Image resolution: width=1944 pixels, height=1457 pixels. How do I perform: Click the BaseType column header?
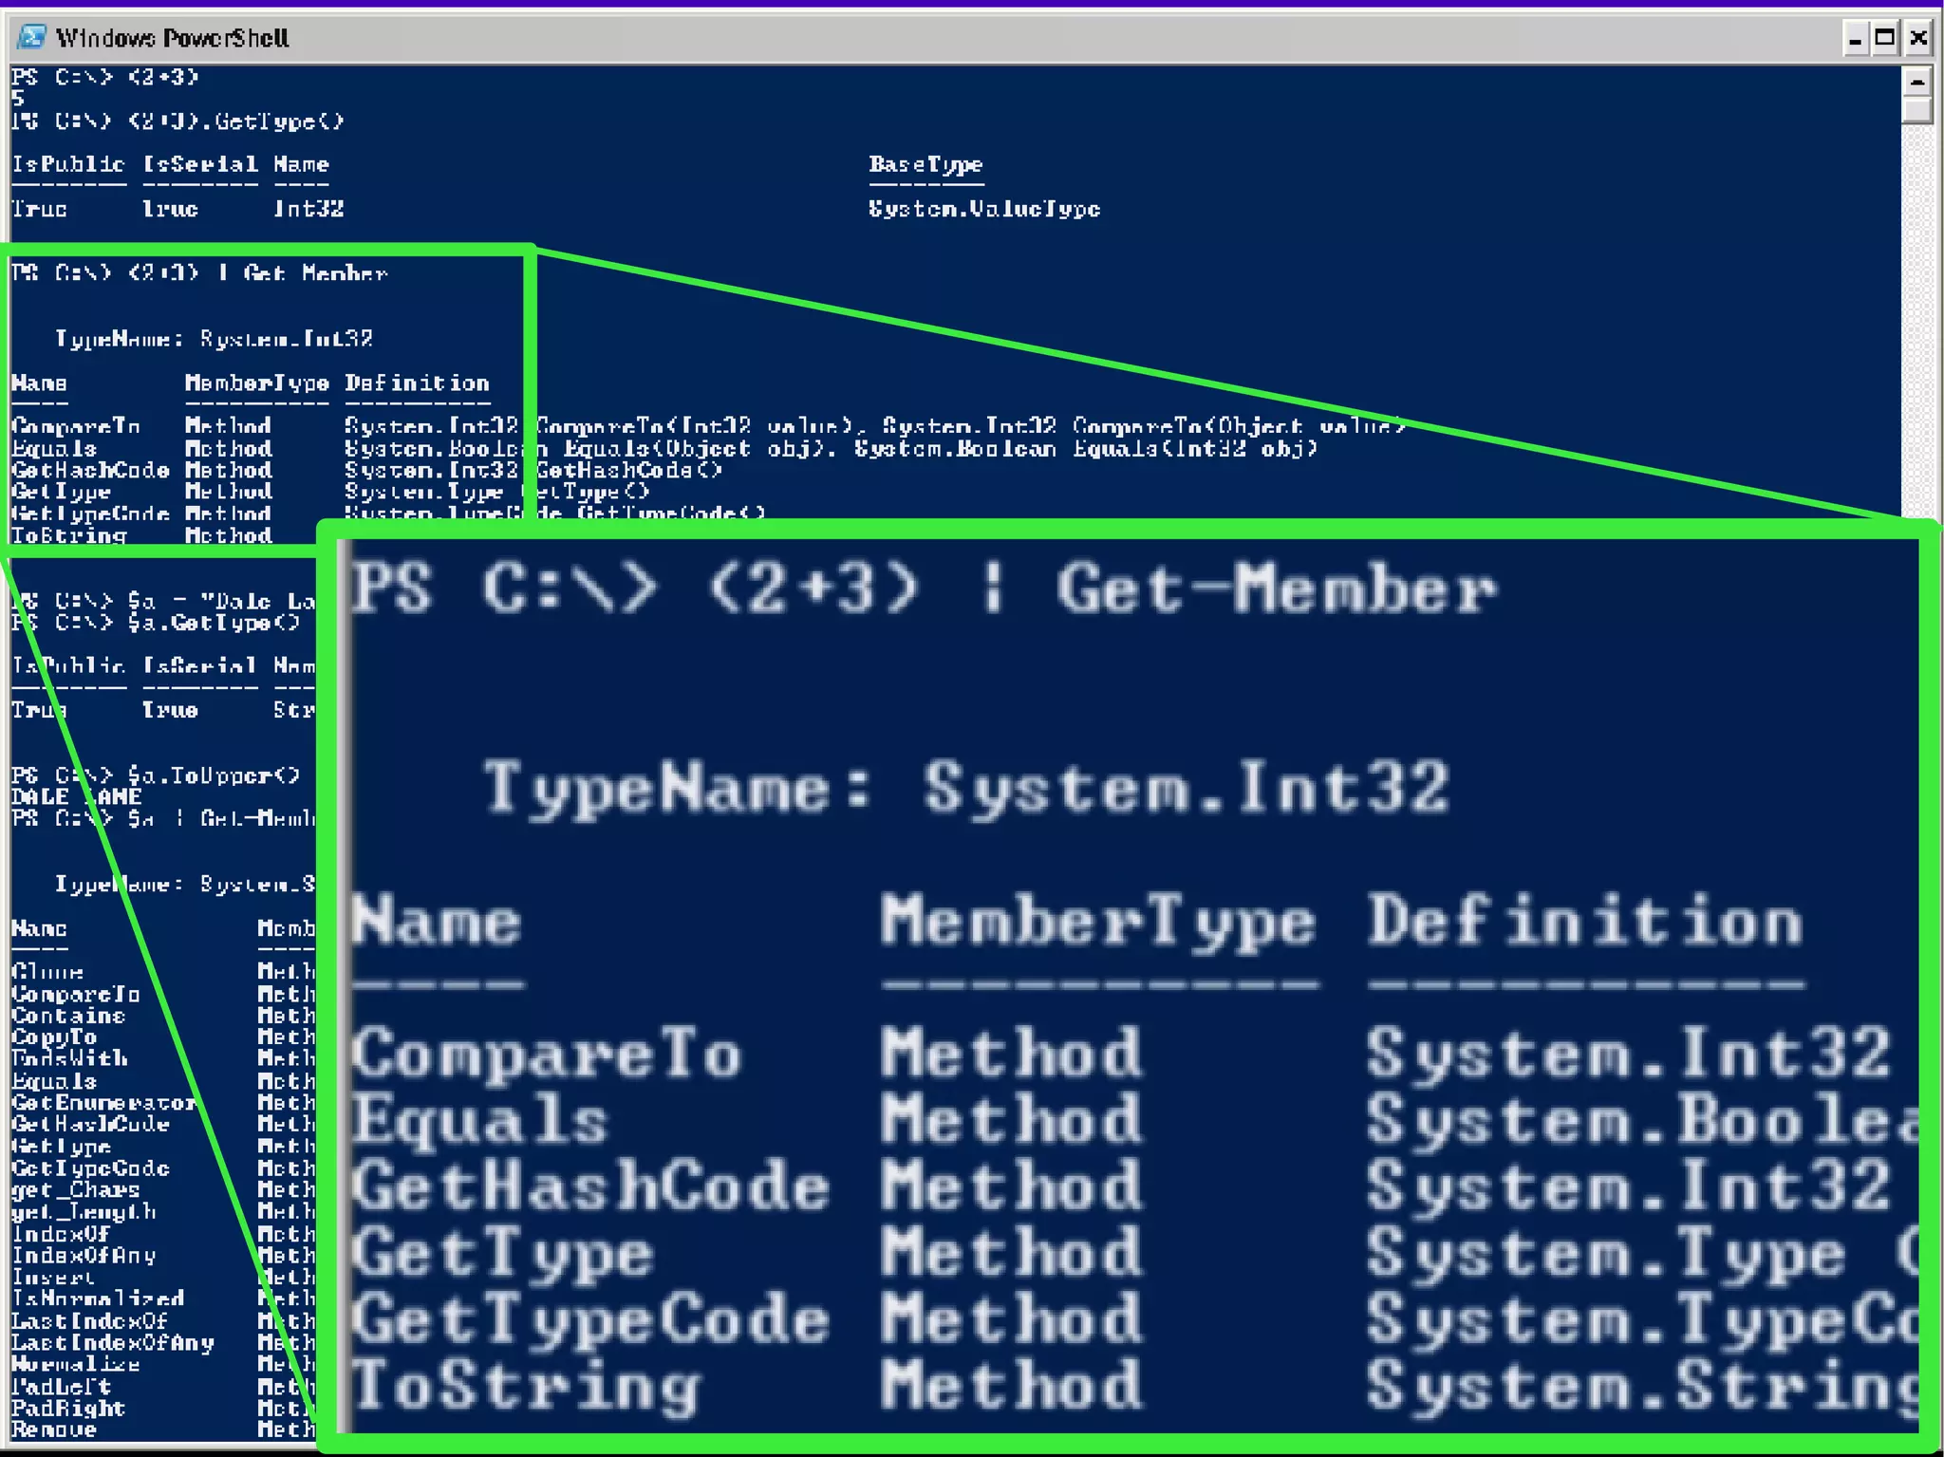point(925,165)
